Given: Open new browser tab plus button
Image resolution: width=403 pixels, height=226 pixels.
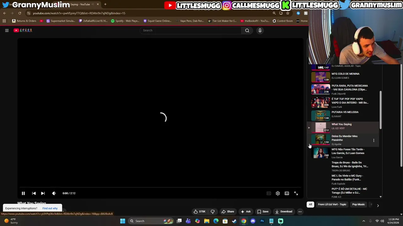Looking at the screenshot, I should pos(105,4).
